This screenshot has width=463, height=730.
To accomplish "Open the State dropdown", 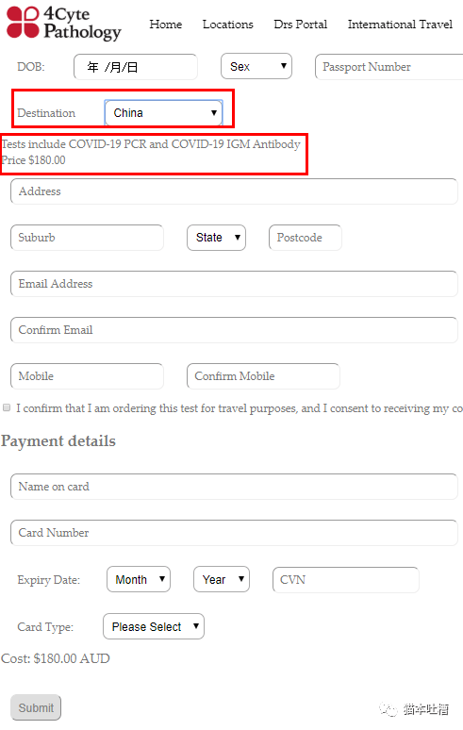I will 216,238.
